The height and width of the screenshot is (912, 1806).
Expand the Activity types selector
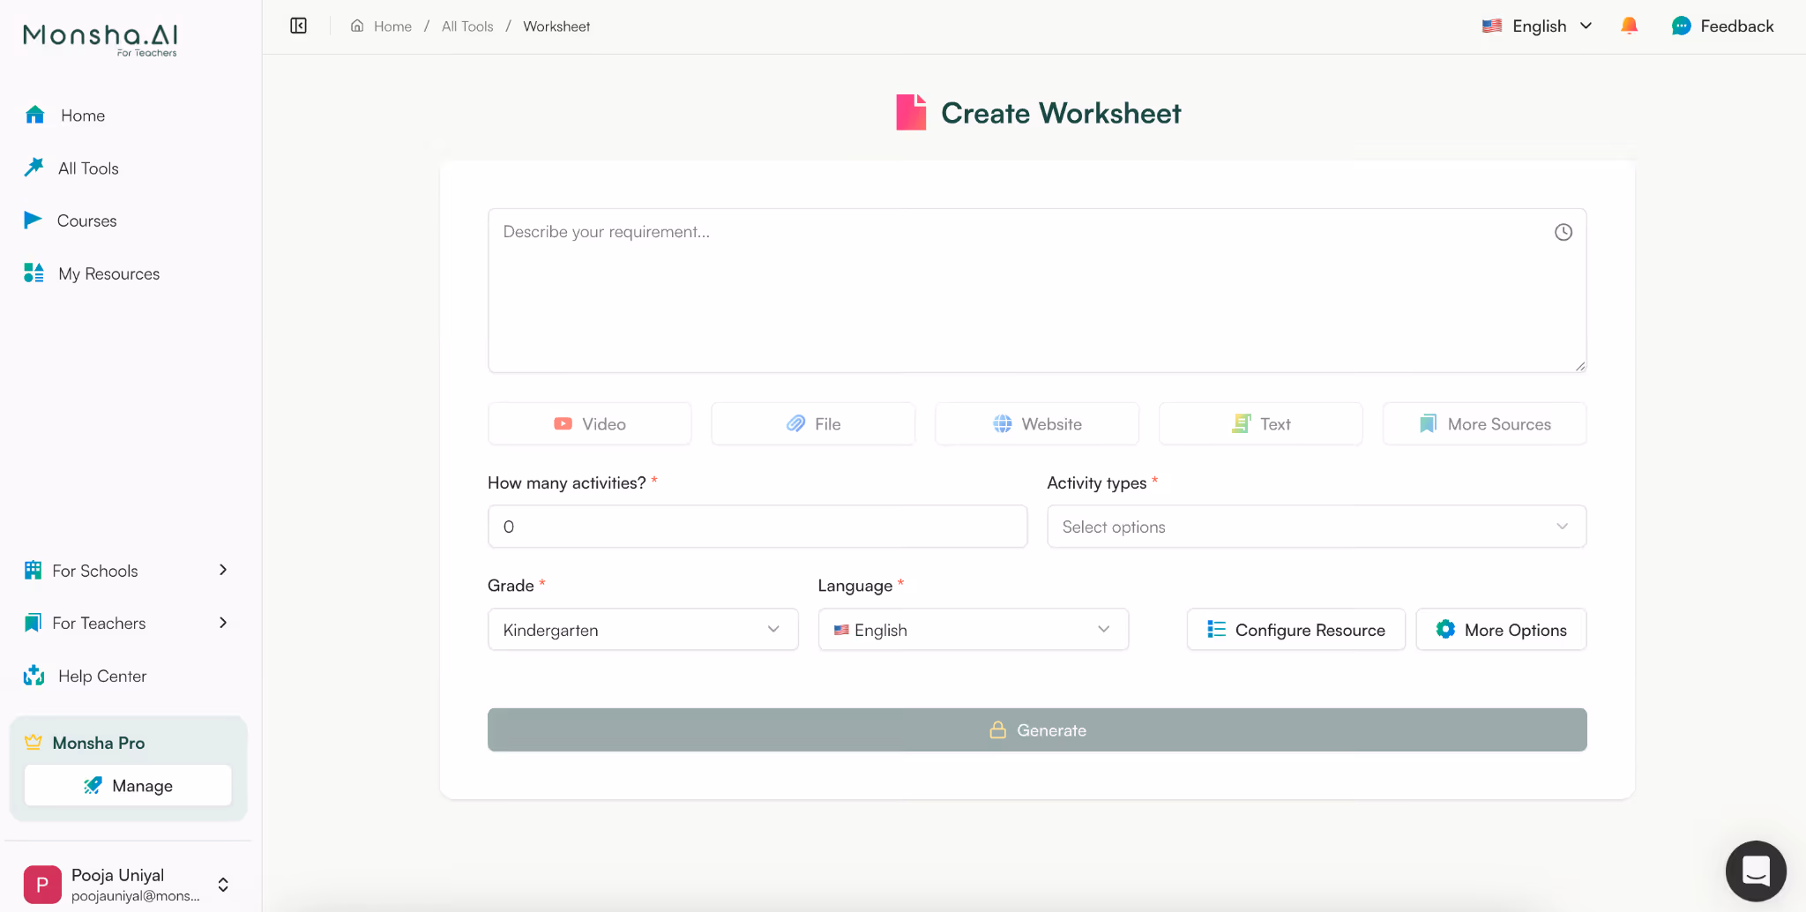[1315, 526]
